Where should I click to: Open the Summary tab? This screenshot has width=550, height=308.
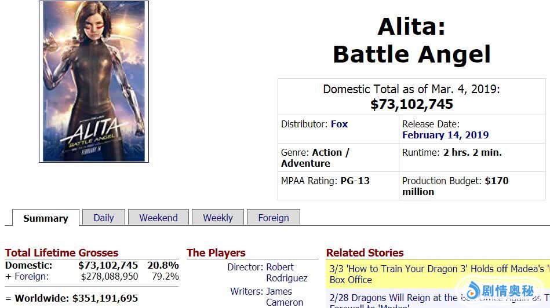coord(45,218)
